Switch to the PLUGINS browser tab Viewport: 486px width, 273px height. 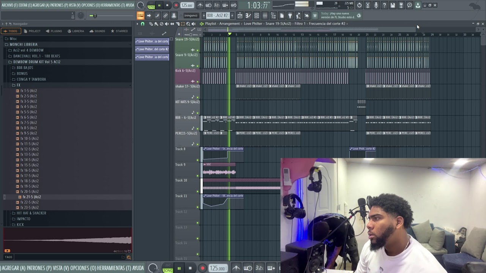pyautogui.click(x=54, y=31)
